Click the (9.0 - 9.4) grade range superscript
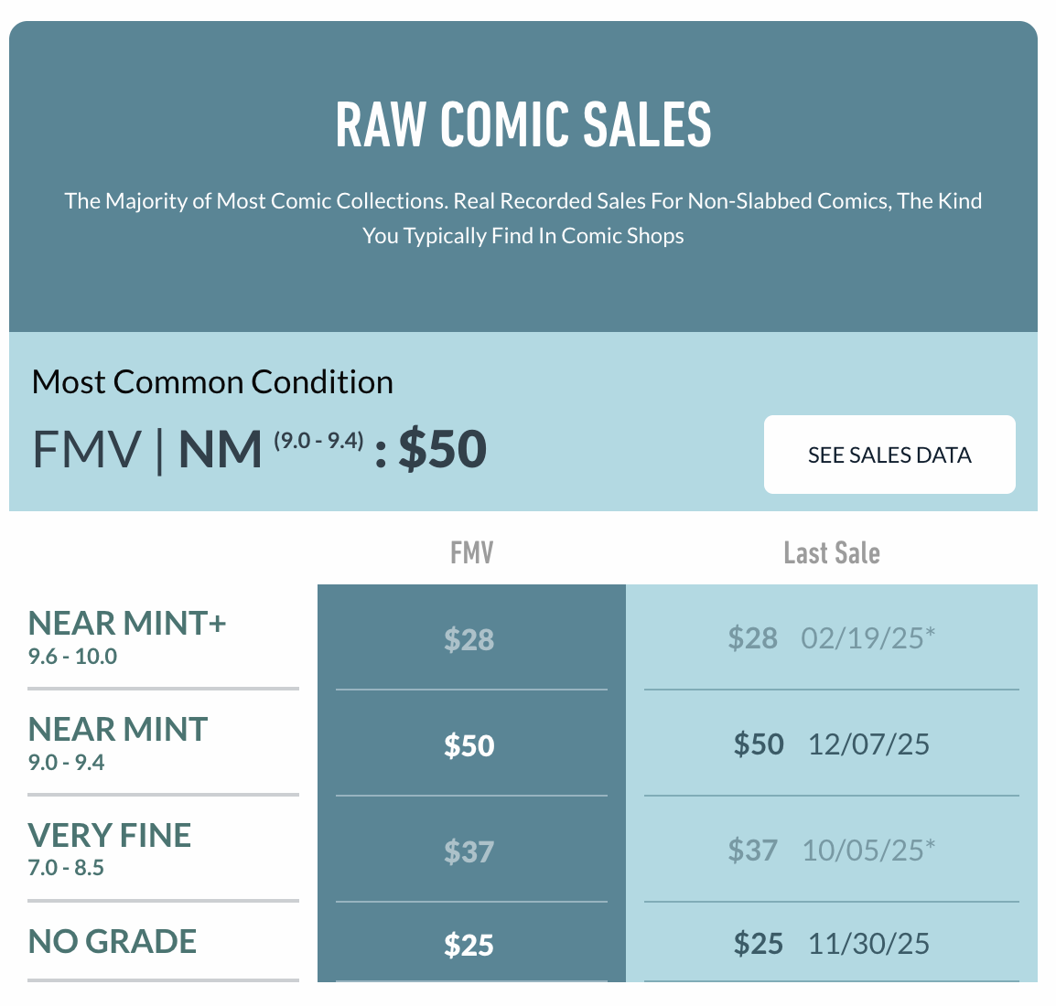The image size is (1056, 1006). pyautogui.click(x=318, y=440)
